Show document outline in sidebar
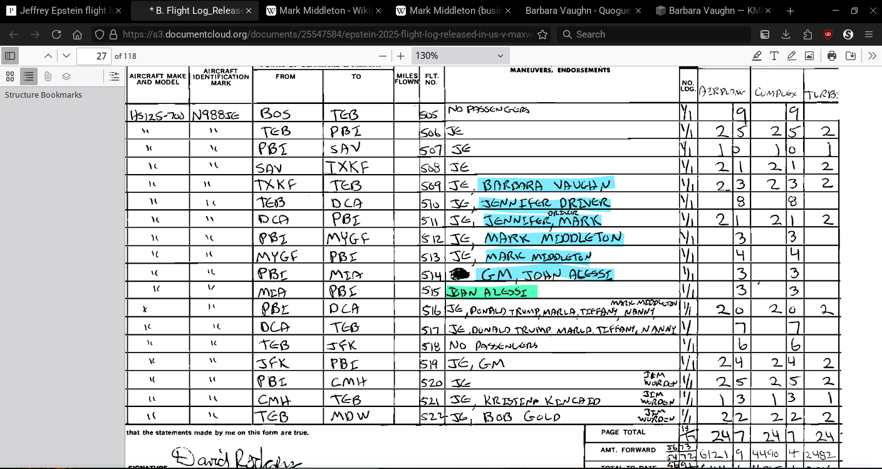Image resolution: width=882 pixels, height=469 pixels. click(29, 76)
